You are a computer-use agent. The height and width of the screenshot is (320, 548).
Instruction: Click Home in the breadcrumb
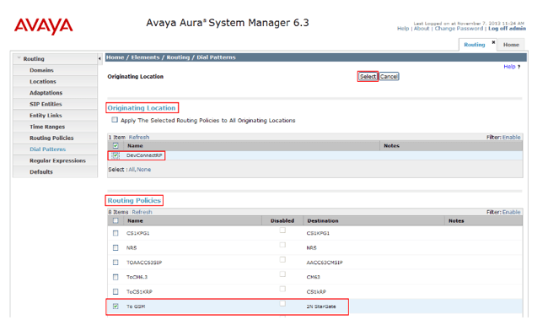pos(115,57)
